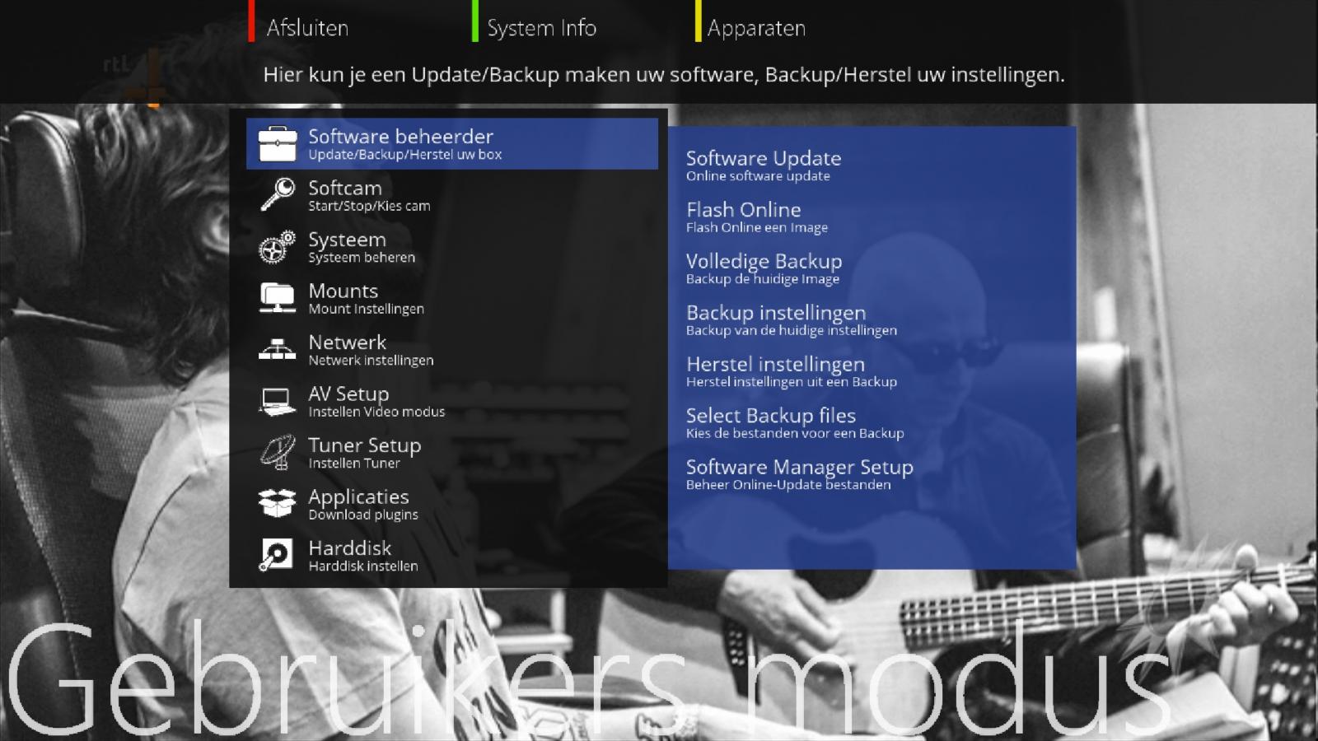
Task: Click the Applicaties open box icon
Action: pyautogui.click(x=278, y=503)
